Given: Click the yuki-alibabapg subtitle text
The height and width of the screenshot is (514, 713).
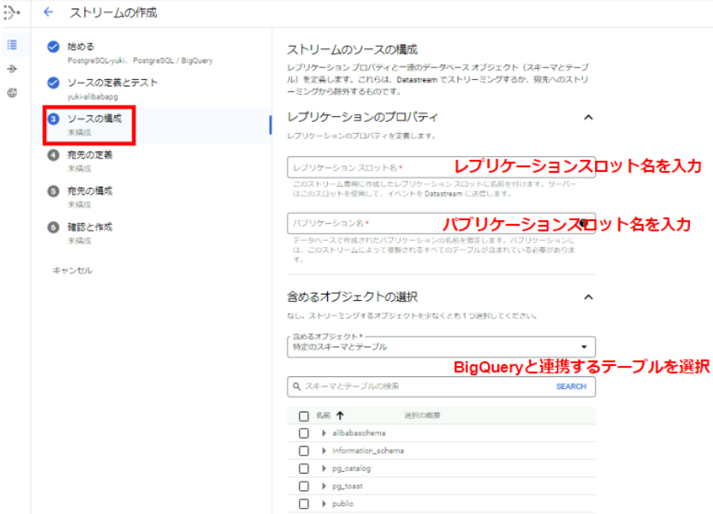Looking at the screenshot, I should [93, 97].
